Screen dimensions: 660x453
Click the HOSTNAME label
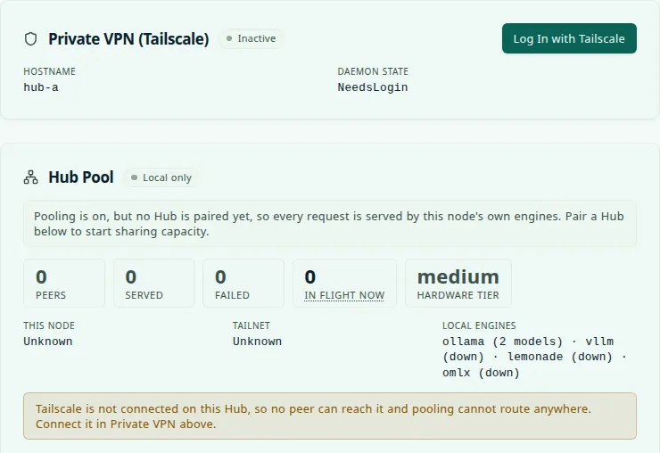[x=49, y=71]
